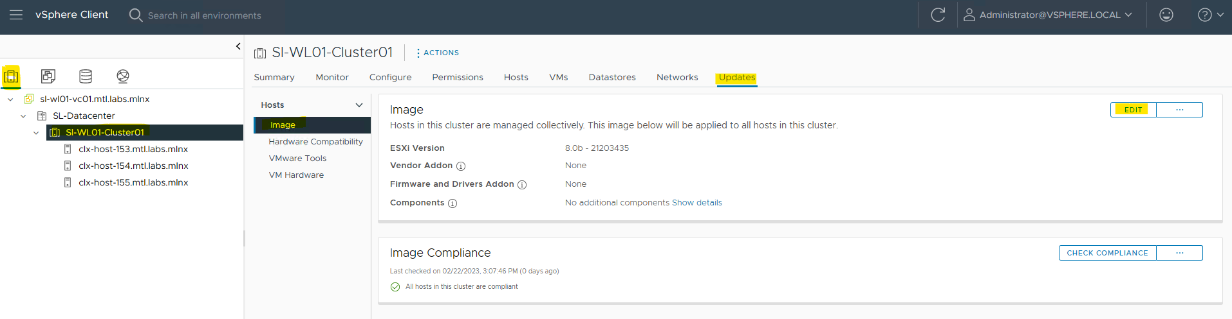Collapse the Sl-WL01-Cluster01 tree node
This screenshot has width=1232, height=319.
(36, 133)
